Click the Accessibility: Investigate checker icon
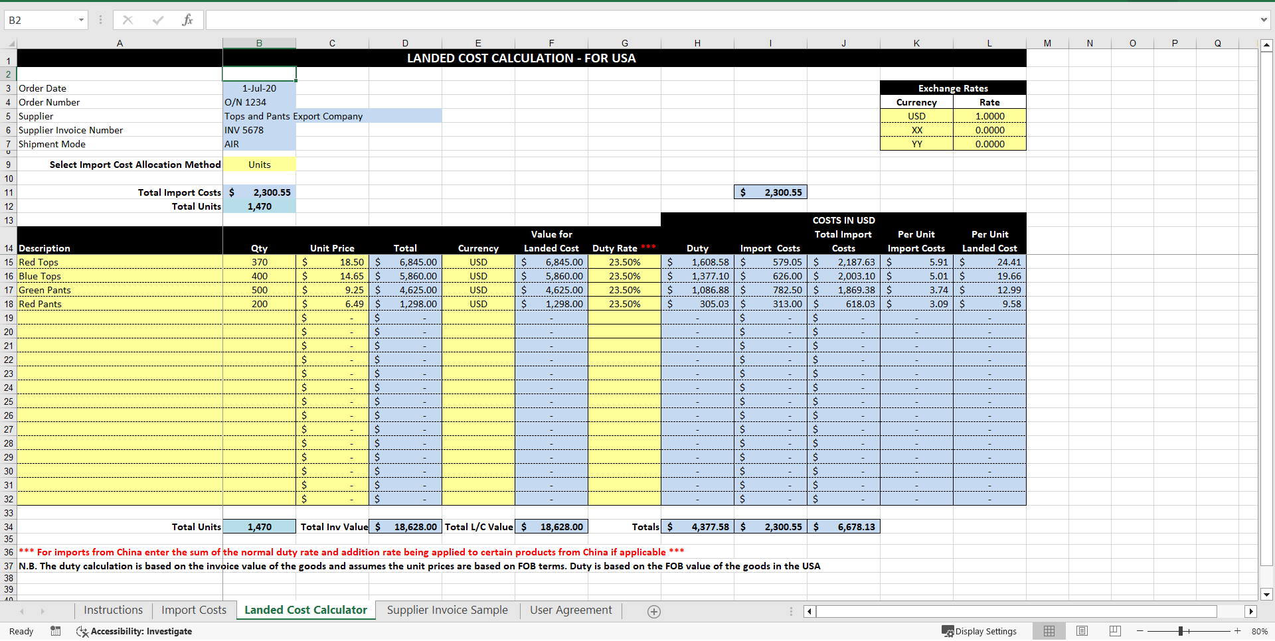 pos(82,631)
